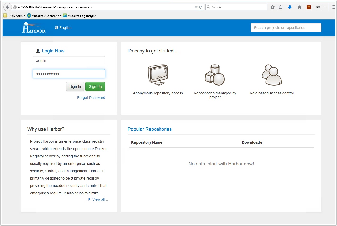
Task: Click the Greasemonkey-style extension icon
Action: [x=318, y=7]
